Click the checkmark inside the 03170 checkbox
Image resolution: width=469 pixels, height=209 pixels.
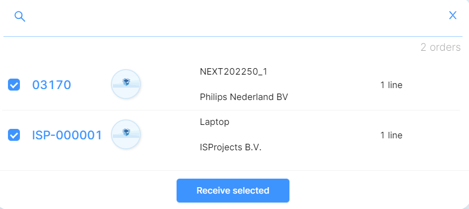pos(14,85)
